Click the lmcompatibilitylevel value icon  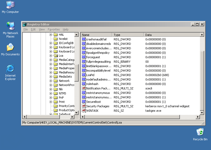click(x=84, y=70)
